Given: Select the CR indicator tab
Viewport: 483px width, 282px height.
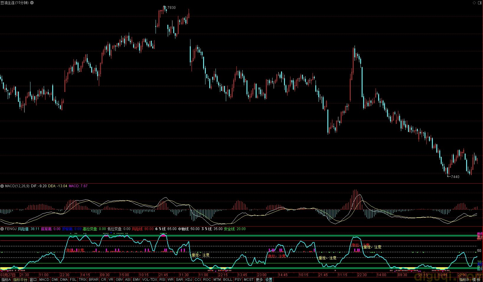Looking at the screenshot, I should point(104,280).
